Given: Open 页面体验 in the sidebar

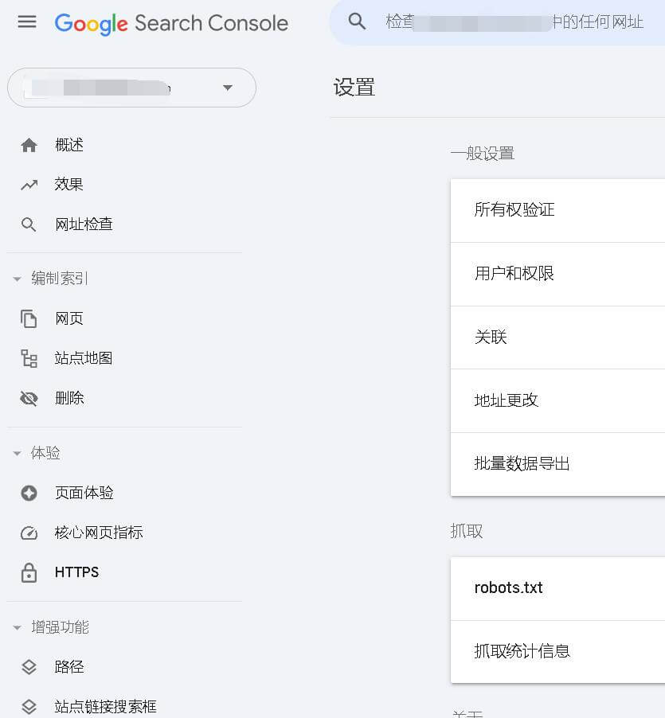Looking at the screenshot, I should point(84,493).
